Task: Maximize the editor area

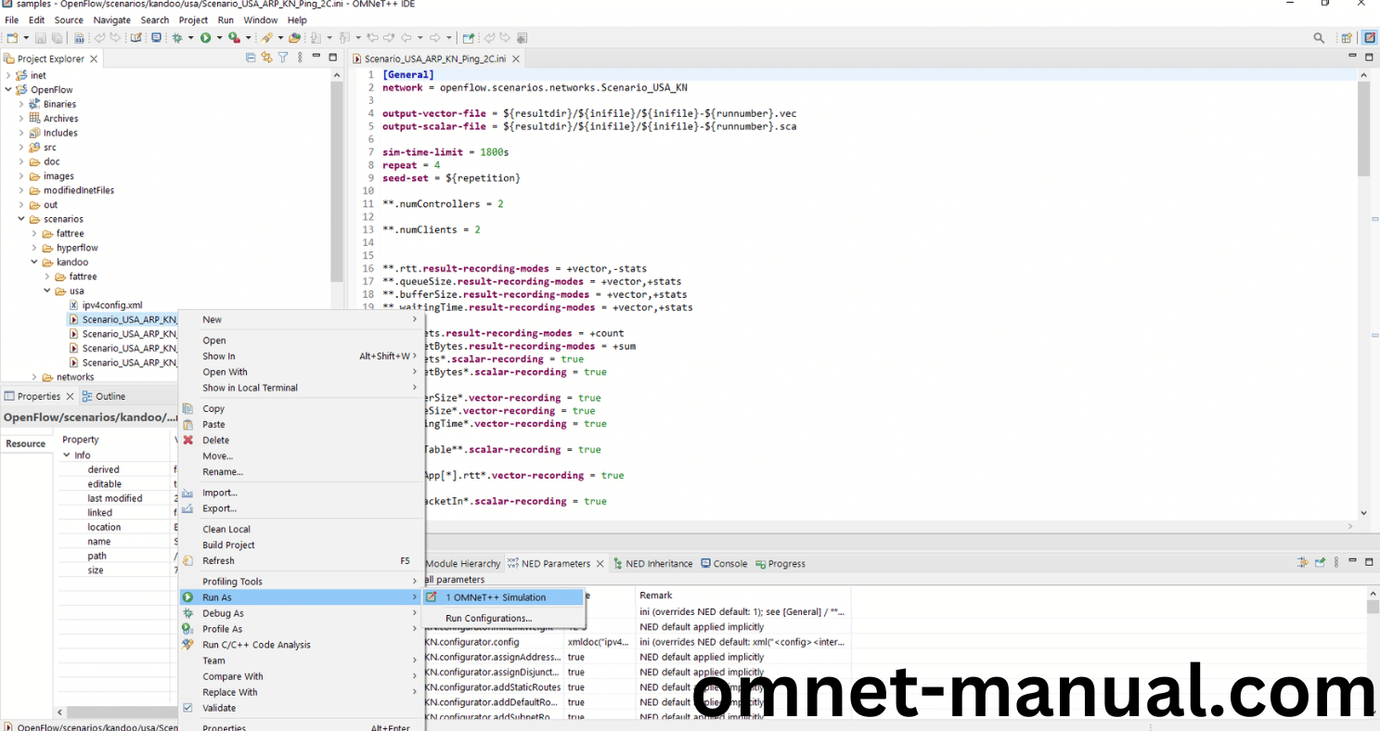Action: [x=1370, y=57]
